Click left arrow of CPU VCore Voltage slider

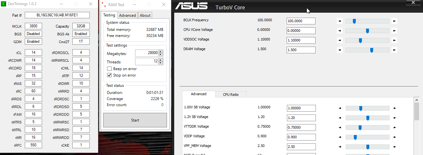[340, 31]
